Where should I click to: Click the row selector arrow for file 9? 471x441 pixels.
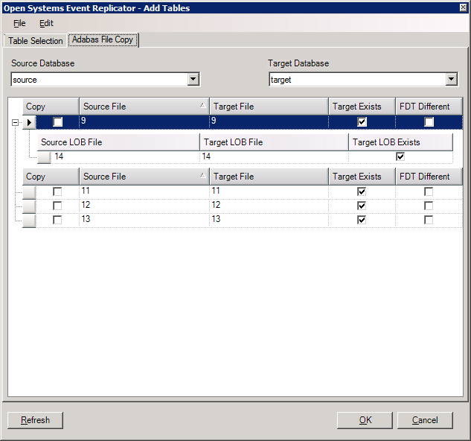(30, 122)
